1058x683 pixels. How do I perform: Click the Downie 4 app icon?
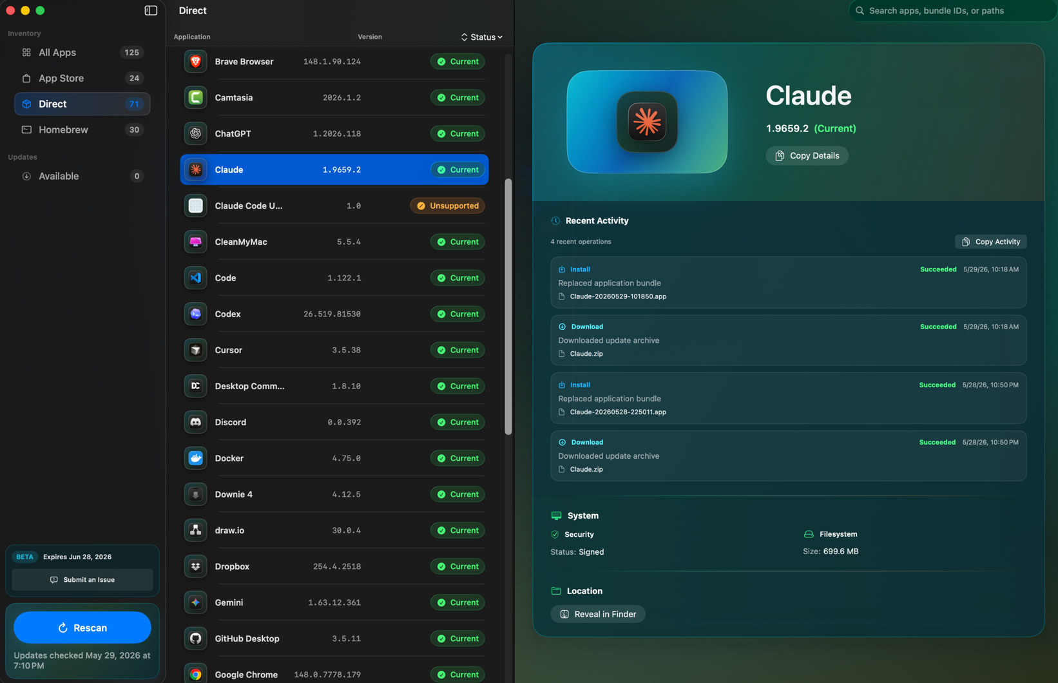[x=196, y=494]
